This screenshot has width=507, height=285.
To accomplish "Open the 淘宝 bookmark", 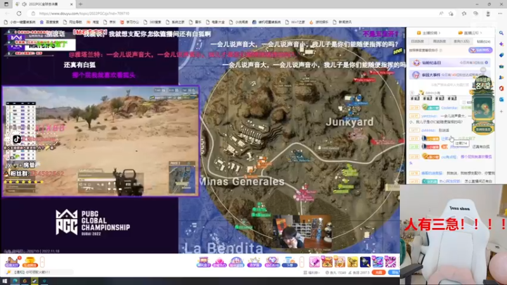I will (x=93, y=22).
